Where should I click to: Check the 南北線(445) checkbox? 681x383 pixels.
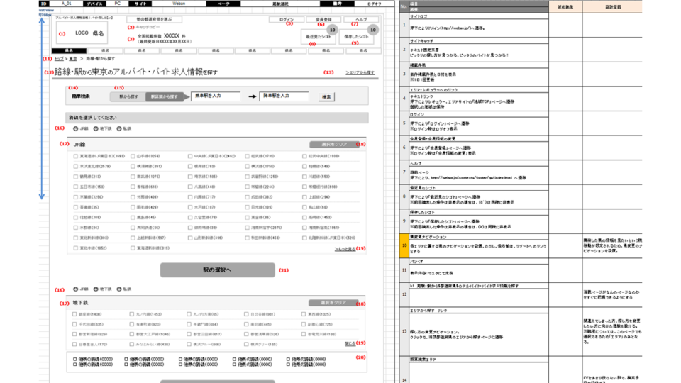(246, 324)
